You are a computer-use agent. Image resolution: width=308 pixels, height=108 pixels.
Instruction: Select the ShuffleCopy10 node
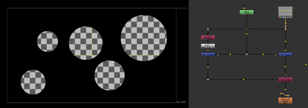click(285, 80)
